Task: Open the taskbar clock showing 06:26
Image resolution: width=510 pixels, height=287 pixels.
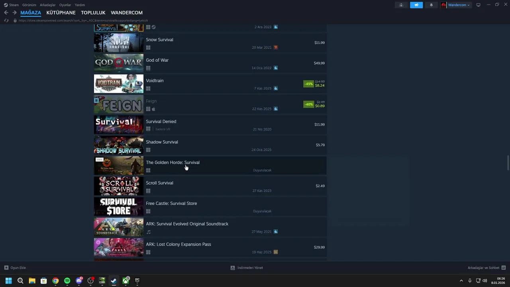Action: [498, 281]
